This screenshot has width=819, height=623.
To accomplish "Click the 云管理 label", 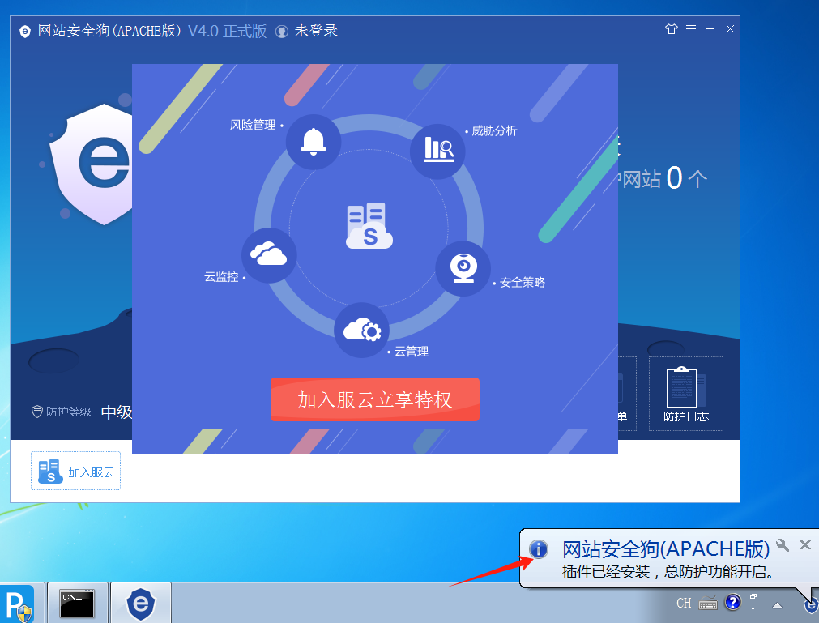I will pyautogui.click(x=411, y=352).
